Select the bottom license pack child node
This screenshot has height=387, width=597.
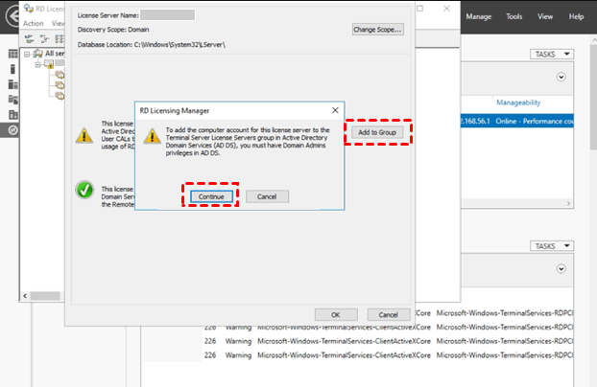(60, 96)
